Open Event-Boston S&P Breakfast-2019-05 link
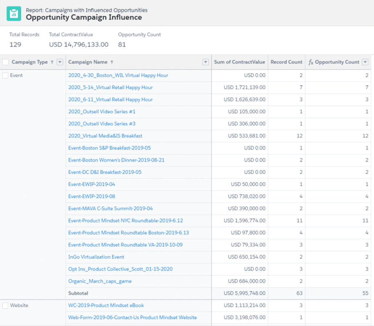The width and height of the screenshot is (374, 326). click(110, 148)
